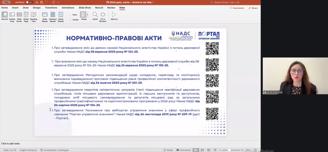
Task: Click QR code beside order № 124-25
Action: 212,48
